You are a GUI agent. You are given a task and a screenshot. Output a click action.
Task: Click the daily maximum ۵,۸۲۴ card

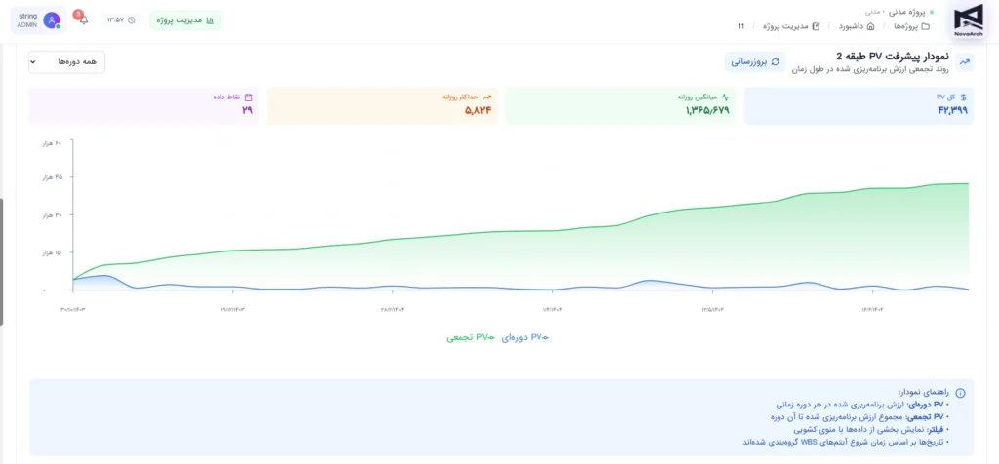(381, 105)
